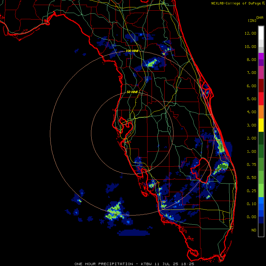Click the 50 NMI range ring label
The image size is (266, 266).
click(x=132, y=92)
